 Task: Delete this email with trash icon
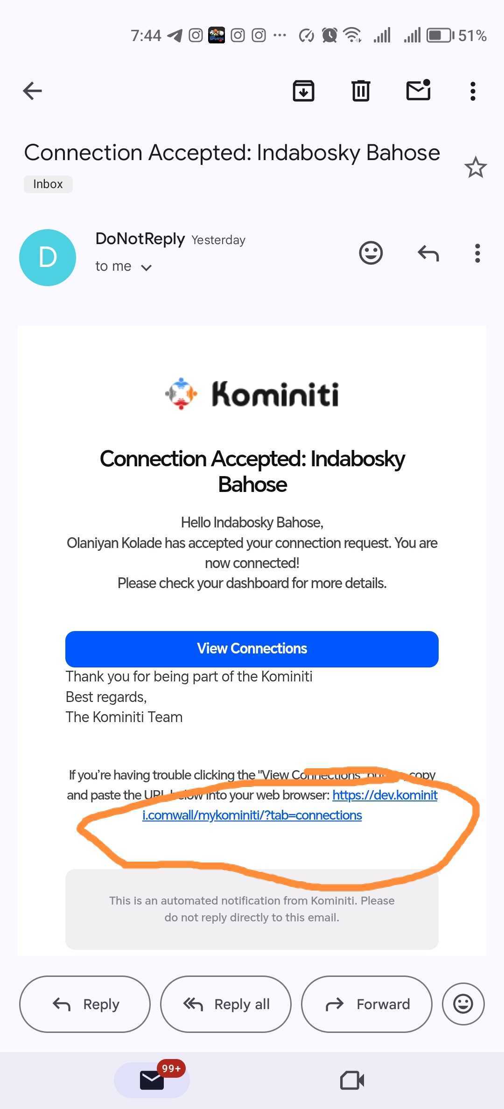[x=361, y=91]
